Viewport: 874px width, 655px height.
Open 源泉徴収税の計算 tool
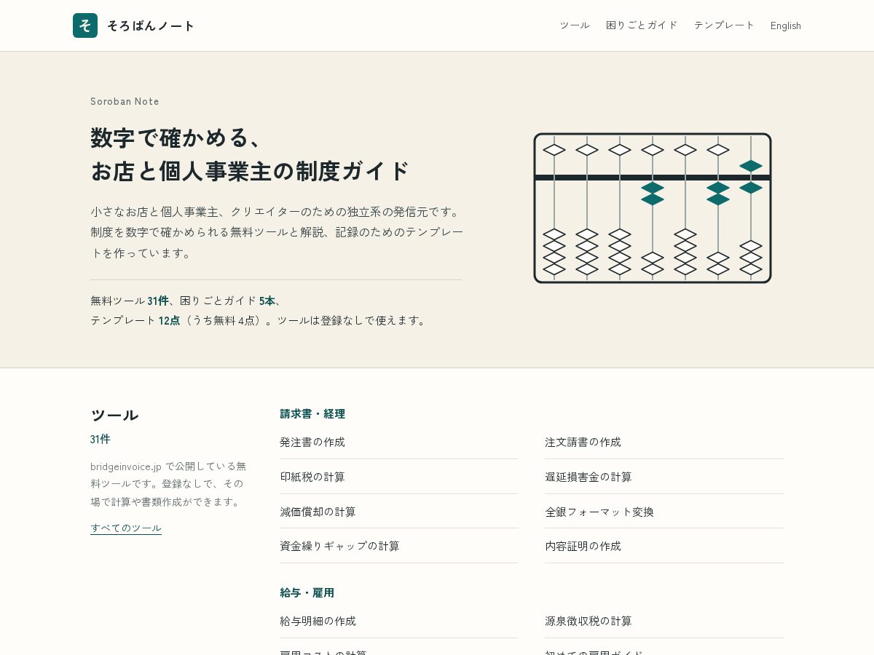(x=664, y=621)
